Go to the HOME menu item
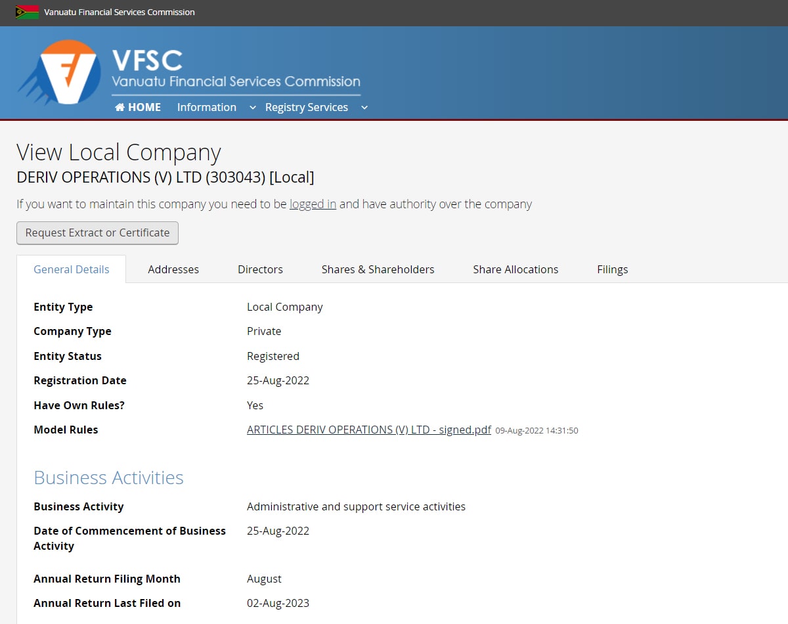The width and height of the screenshot is (788, 624). pyautogui.click(x=138, y=107)
